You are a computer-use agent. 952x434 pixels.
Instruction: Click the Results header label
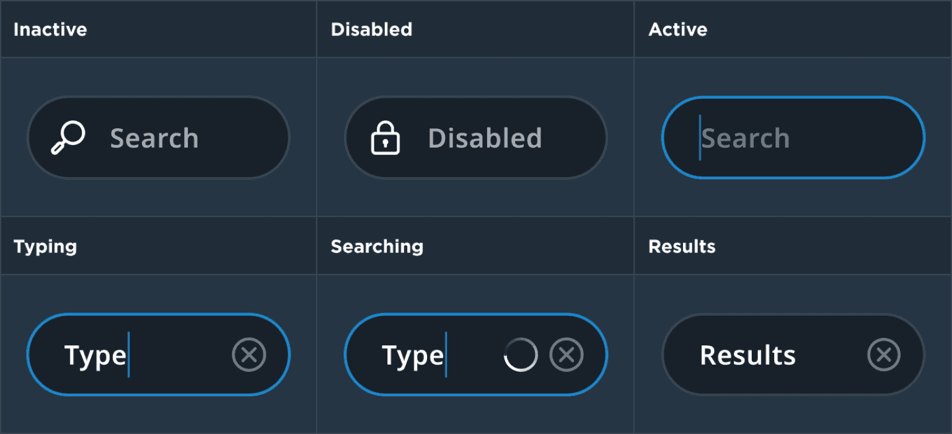682,247
